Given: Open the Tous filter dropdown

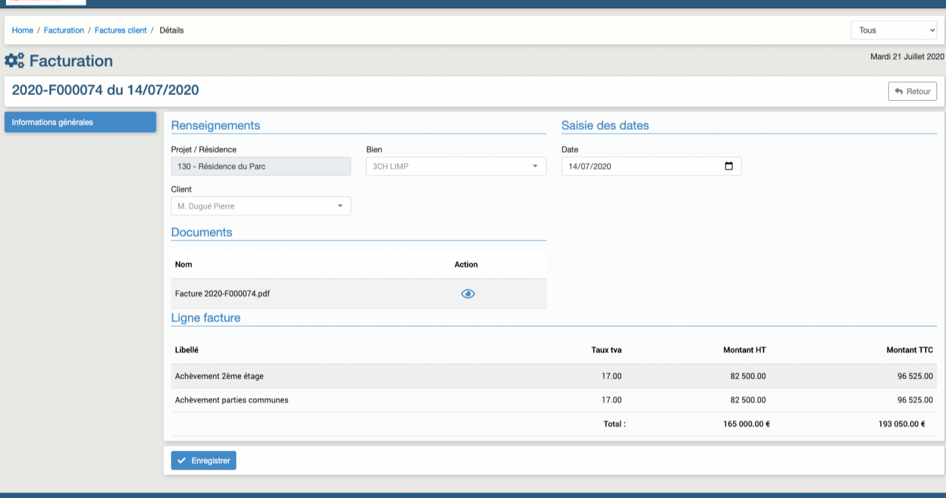Looking at the screenshot, I should pyautogui.click(x=893, y=30).
